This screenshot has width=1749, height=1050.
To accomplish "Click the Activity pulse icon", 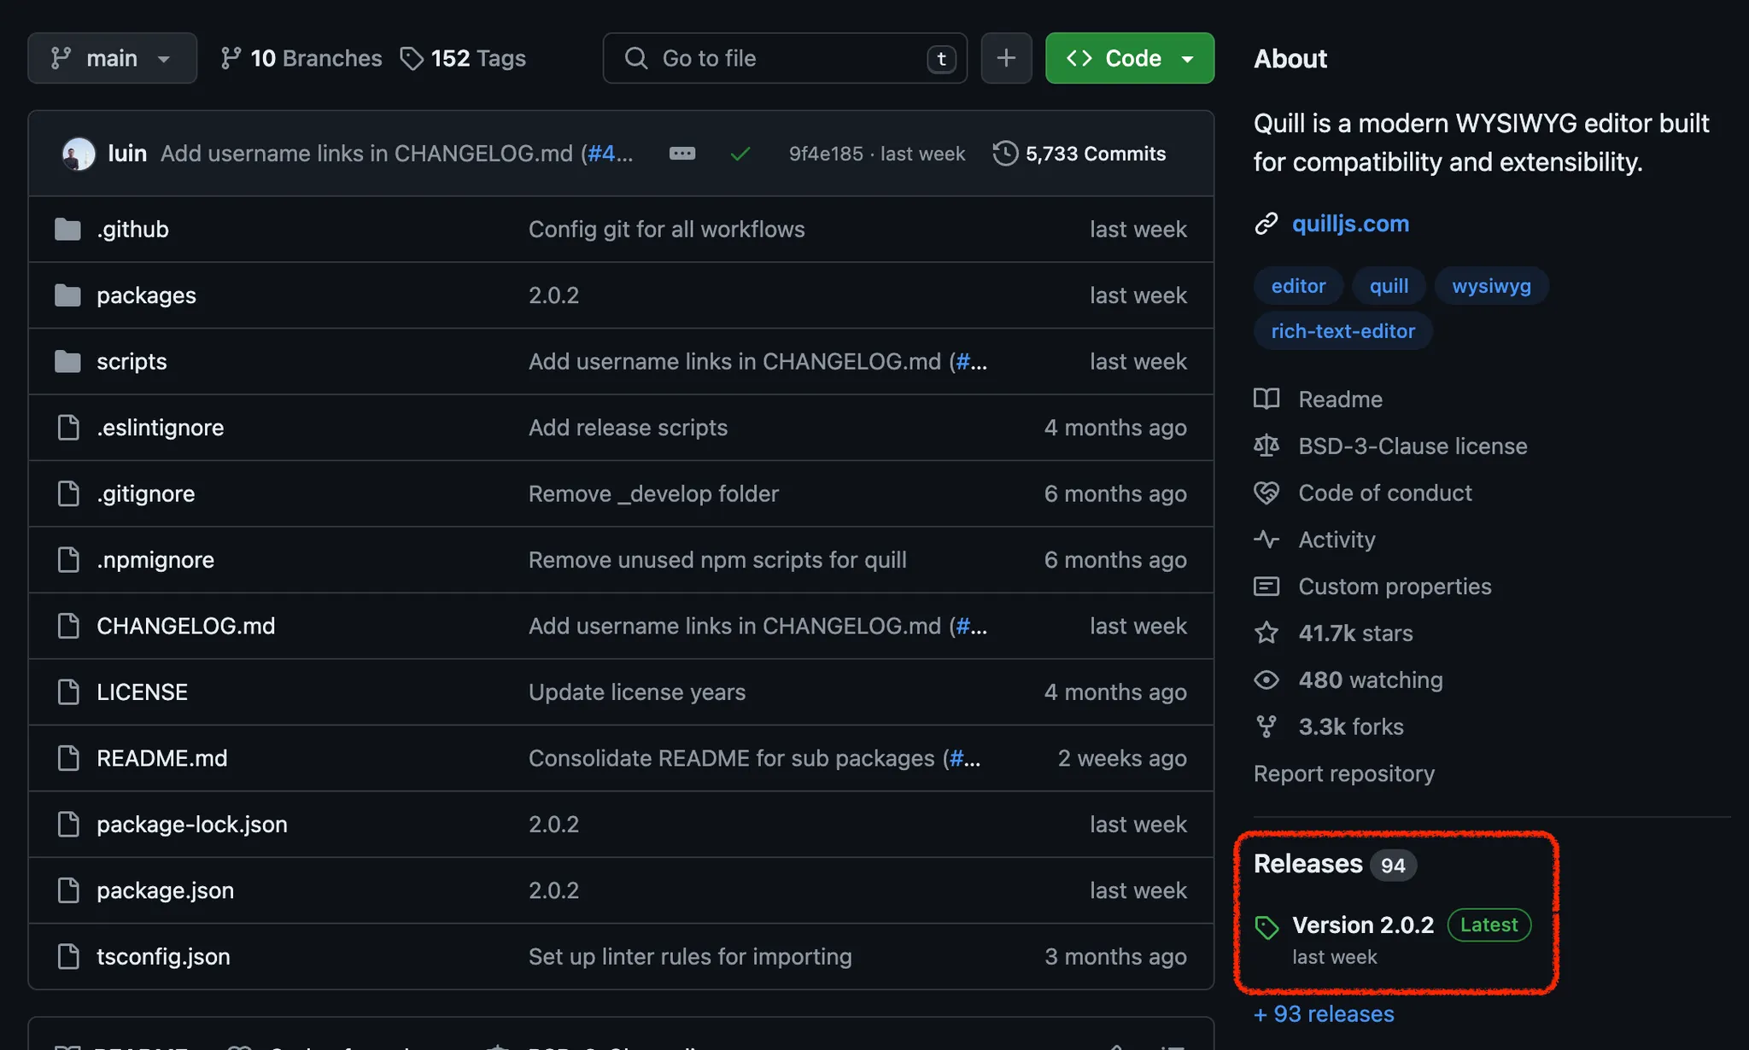I will point(1266,540).
